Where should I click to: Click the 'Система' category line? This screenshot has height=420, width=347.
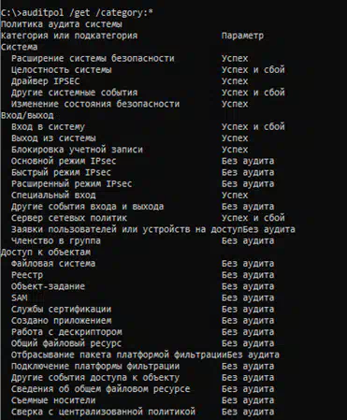click(x=20, y=47)
